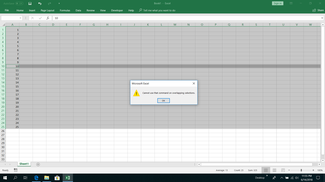The height and width of the screenshot is (182, 325).
Task: Open the File menu
Action: [7, 10]
